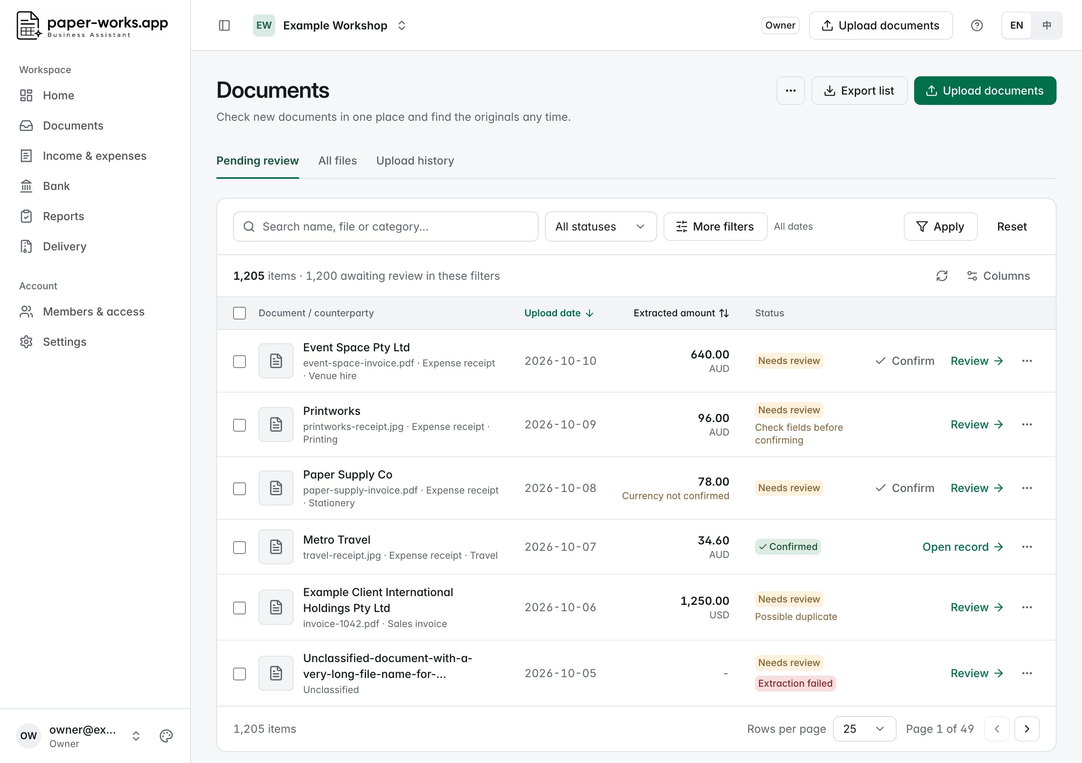Go to the next page arrow
This screenshot has width=1082, height=763.
[1027, 729]
